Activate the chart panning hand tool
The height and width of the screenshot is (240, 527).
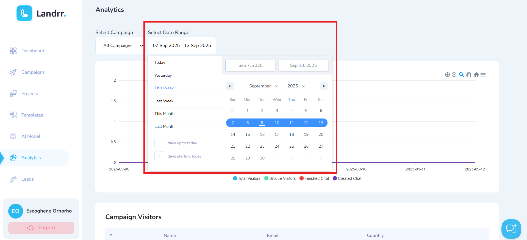click(x=469, y=75)
